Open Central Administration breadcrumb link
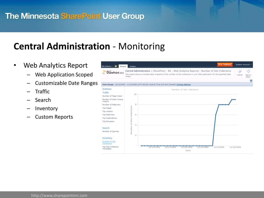264x198 pixels. pyautogui.click(x=138, y=71)
